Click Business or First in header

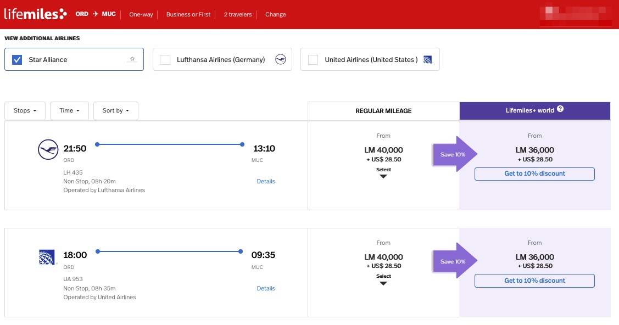188,14
